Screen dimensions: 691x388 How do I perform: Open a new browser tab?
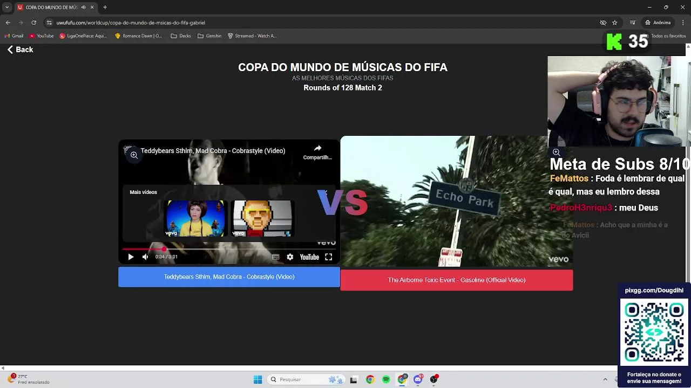pos(105,7)
